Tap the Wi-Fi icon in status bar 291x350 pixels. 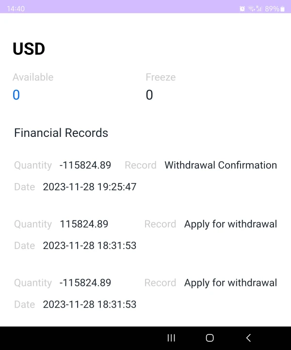tap(251, 9)
